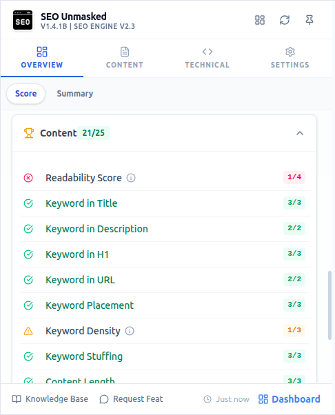The image size is (335, 415).
Task: Click the check icon for Keyword Stuffing
Action: click(x=28, y=356)
